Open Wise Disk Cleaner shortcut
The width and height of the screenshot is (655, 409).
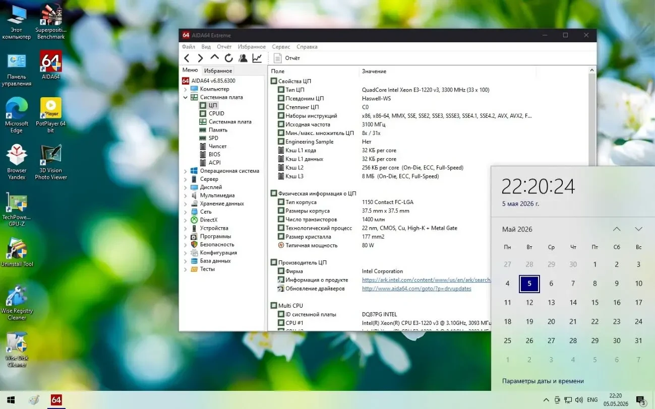17,350
